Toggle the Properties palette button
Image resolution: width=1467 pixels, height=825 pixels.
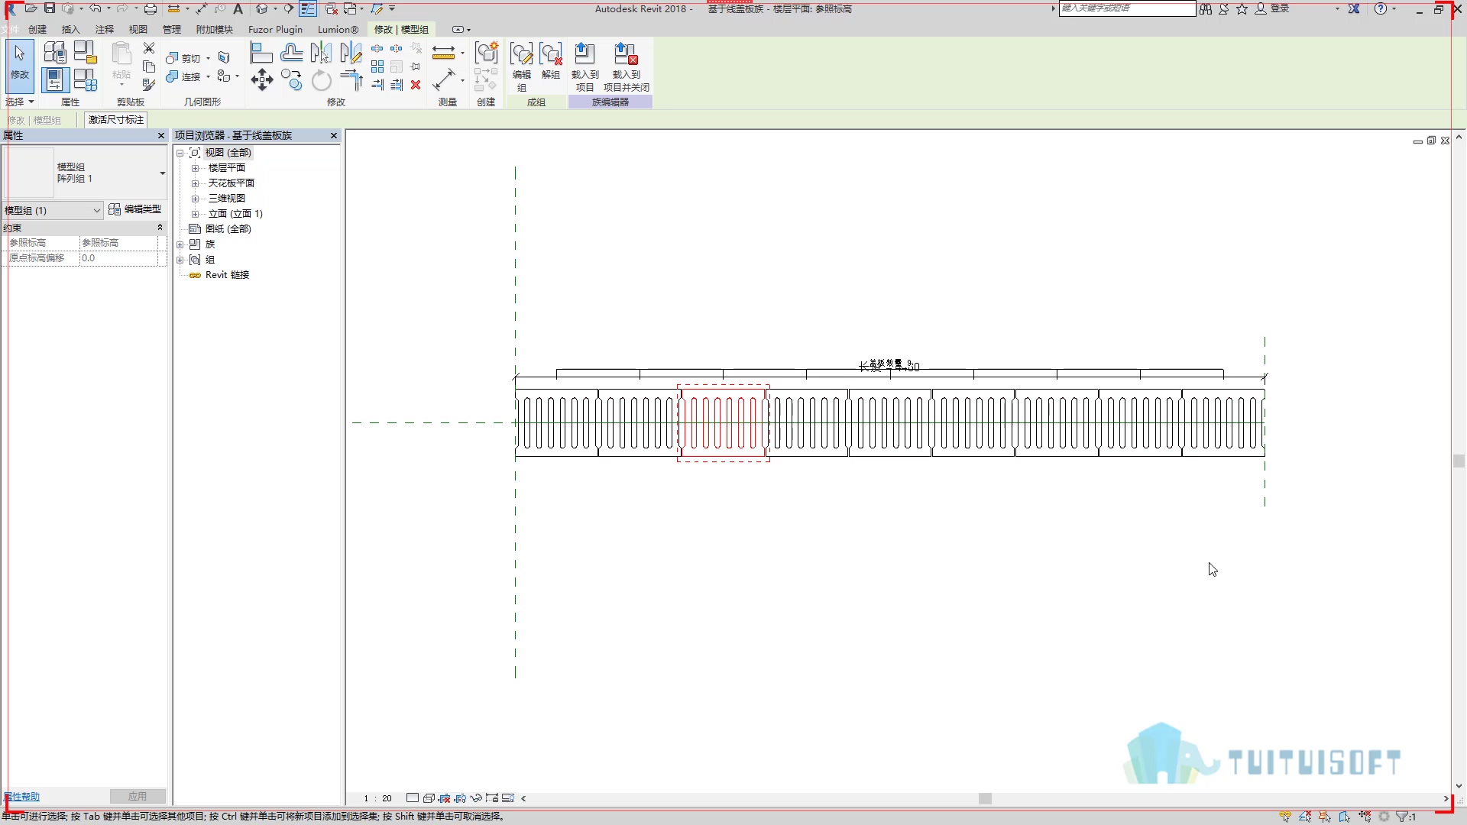[x=55, y=79]
